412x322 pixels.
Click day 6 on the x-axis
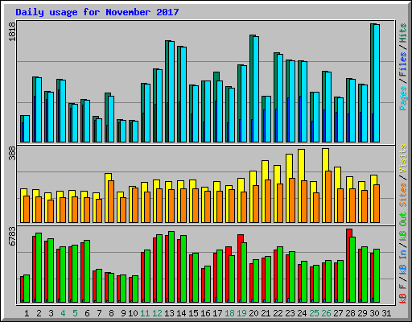click(x=87, y=313)
